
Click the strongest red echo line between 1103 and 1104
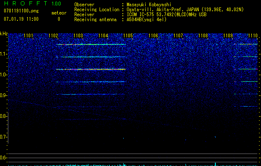(91, 69)
